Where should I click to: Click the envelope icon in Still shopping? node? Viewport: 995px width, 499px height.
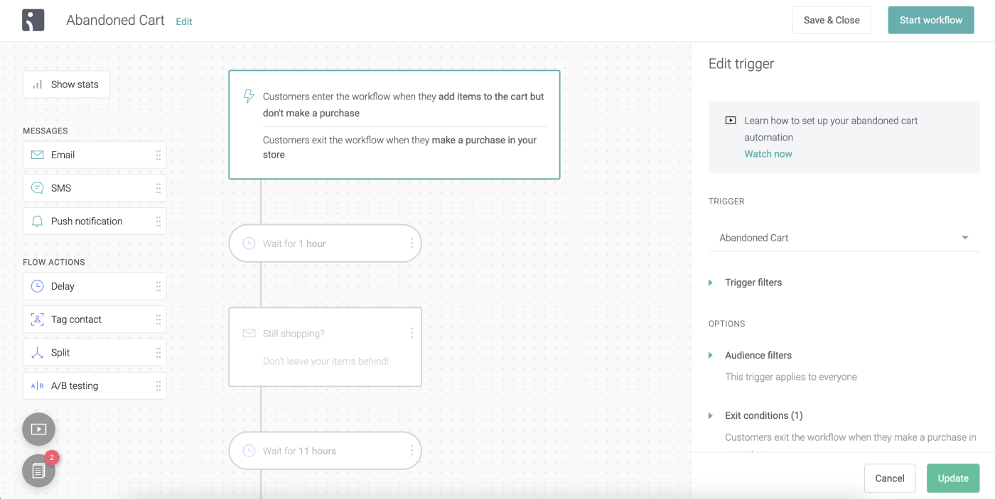[249, 333]
